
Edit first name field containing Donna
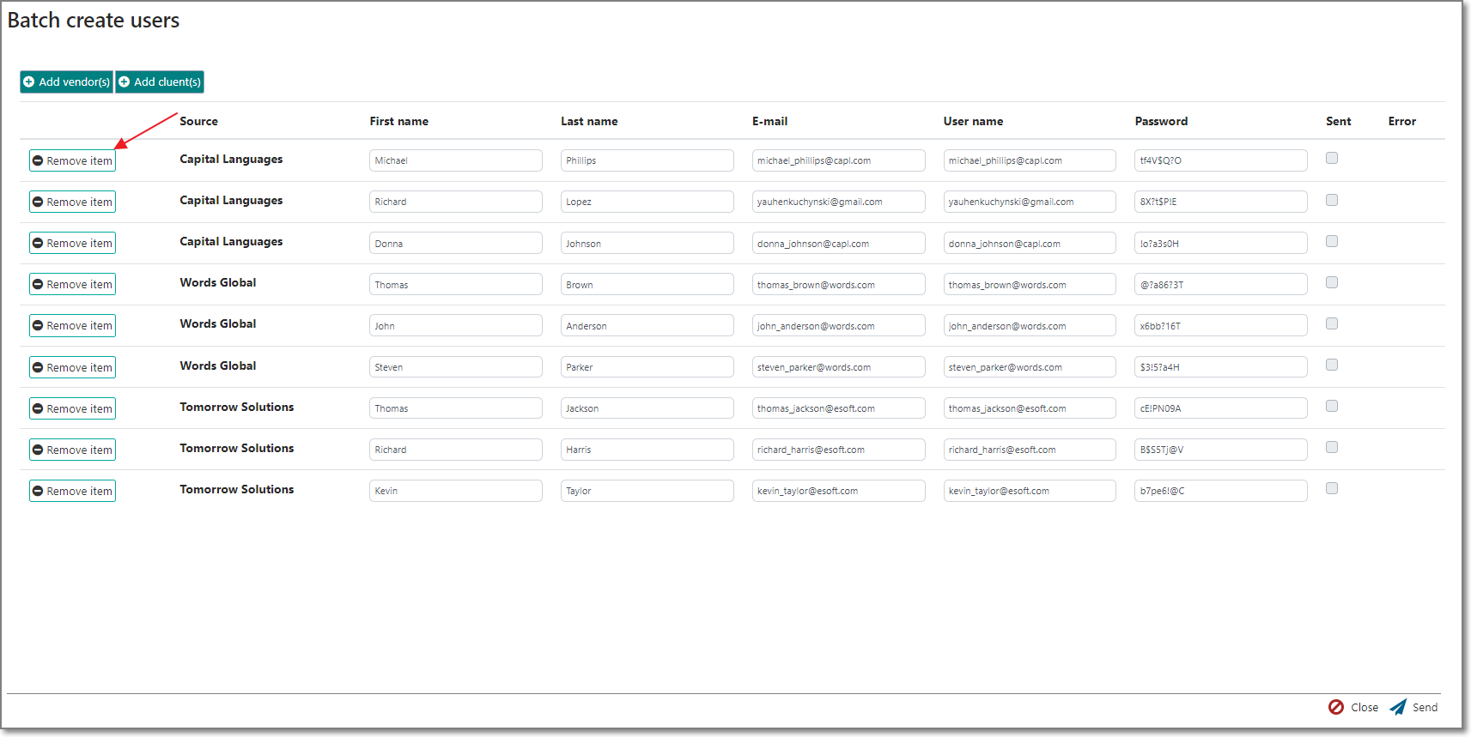[x=456, y=243]
